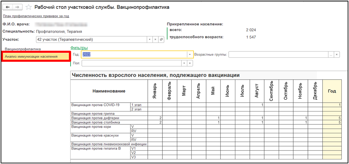Add page to favorites with star icon
Image resolution: width=349 pixels, height=164 pixels.
[x=29, y=7]
